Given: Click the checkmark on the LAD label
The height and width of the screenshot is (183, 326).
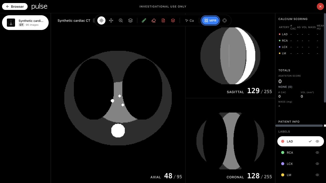Looking at the screenshot, I should (310, 141).
